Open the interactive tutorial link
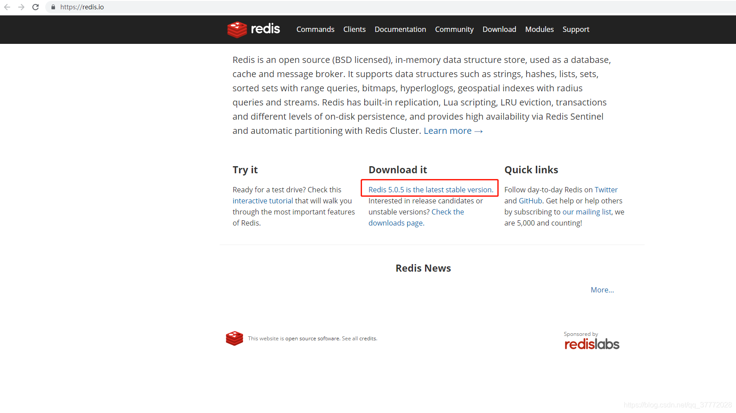 [263, 201]
